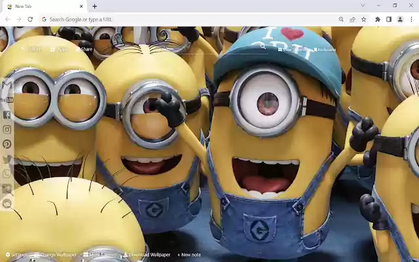Reload the page

pos(30,19)
